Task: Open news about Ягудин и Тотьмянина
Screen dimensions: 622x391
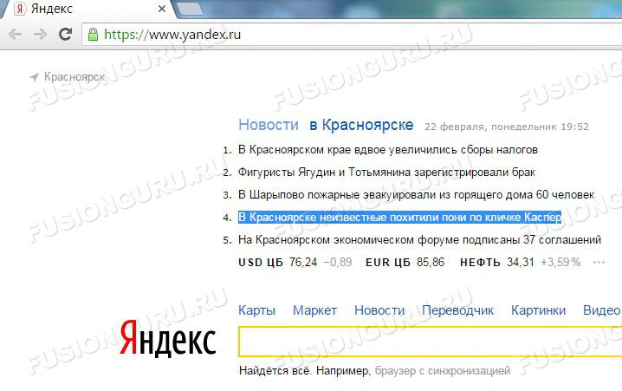Action: 386,173
